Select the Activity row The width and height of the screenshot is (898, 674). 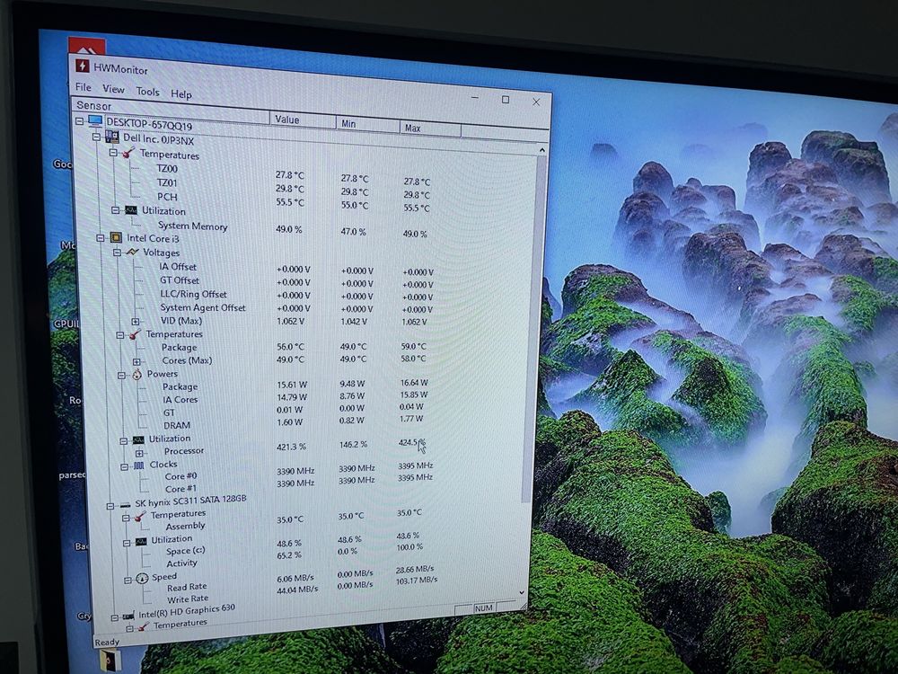181,563
